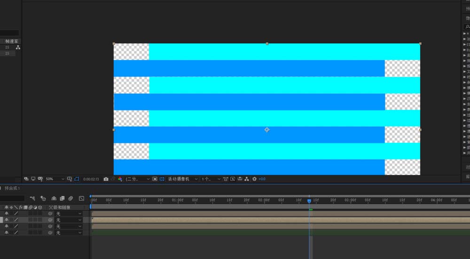Screen dimensions: 470x259
Task: Click the time navigator bar above ruler
Action: click(280, 196)
